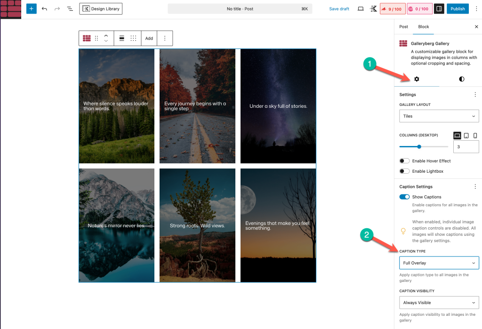Image resolution: width=482 pixels, height=329 pixels.
Task: Click the Publish button
Action: coord(457,8)
